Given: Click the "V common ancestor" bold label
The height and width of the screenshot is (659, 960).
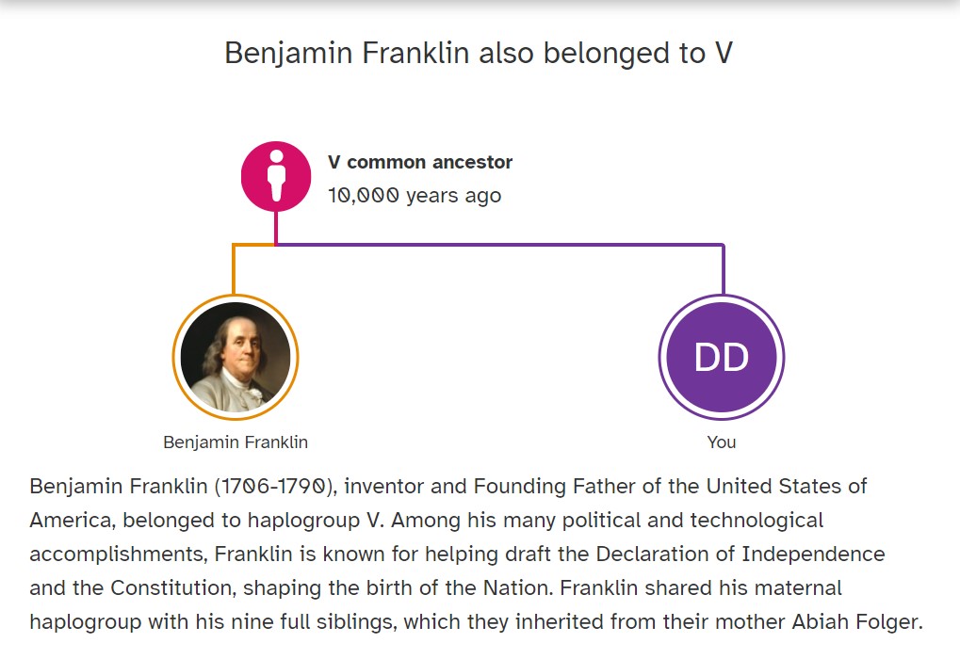Looking at the screenshot, I should click(420, 162).
